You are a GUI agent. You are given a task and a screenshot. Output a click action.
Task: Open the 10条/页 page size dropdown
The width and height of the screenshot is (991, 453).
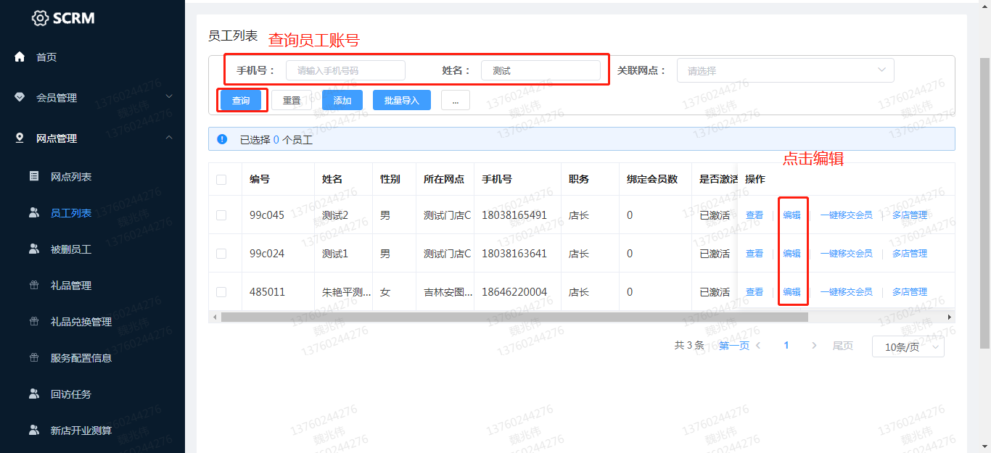[x=908, y=346]
